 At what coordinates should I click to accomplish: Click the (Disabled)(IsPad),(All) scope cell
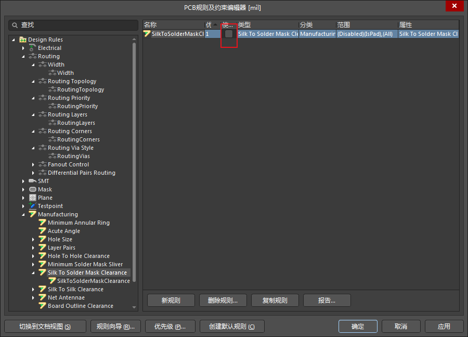click(367, 34)
